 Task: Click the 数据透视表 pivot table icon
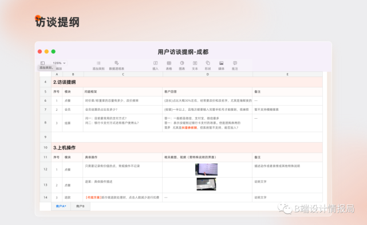pyautogui.click(x=117, y=63)
